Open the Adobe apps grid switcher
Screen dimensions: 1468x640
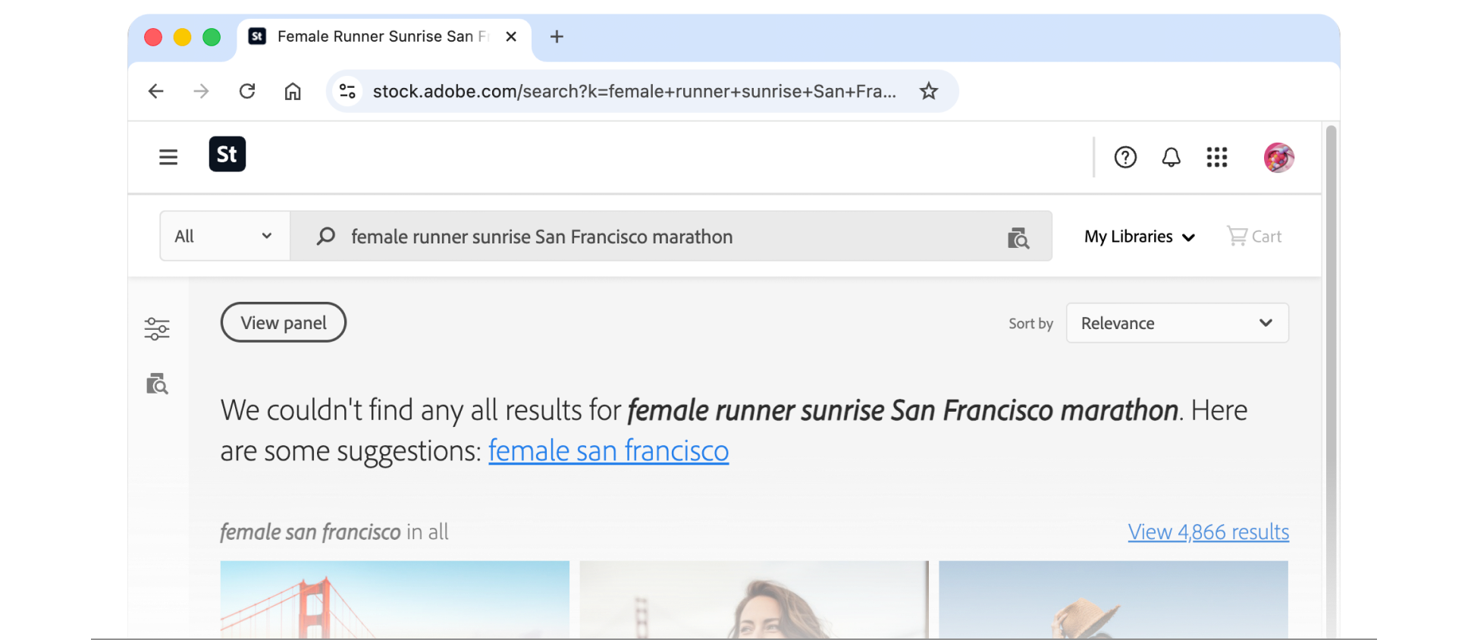pos(1216,158)
